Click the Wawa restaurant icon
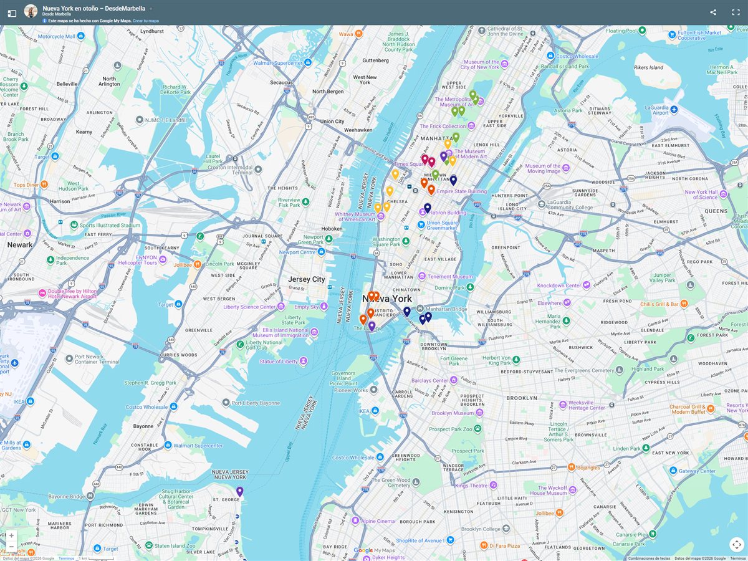 pyautogui.click(x=359, y=34)
